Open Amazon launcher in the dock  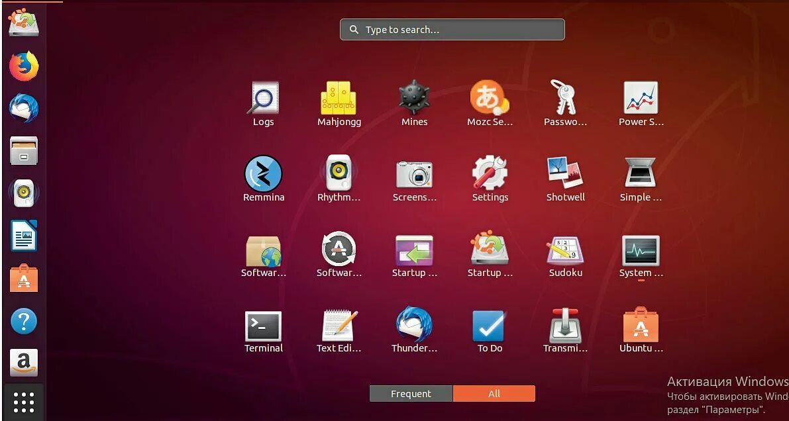(x=24, y=363)
